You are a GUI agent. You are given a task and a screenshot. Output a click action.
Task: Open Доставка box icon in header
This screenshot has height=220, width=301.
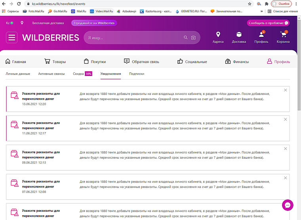click(239, 36)
